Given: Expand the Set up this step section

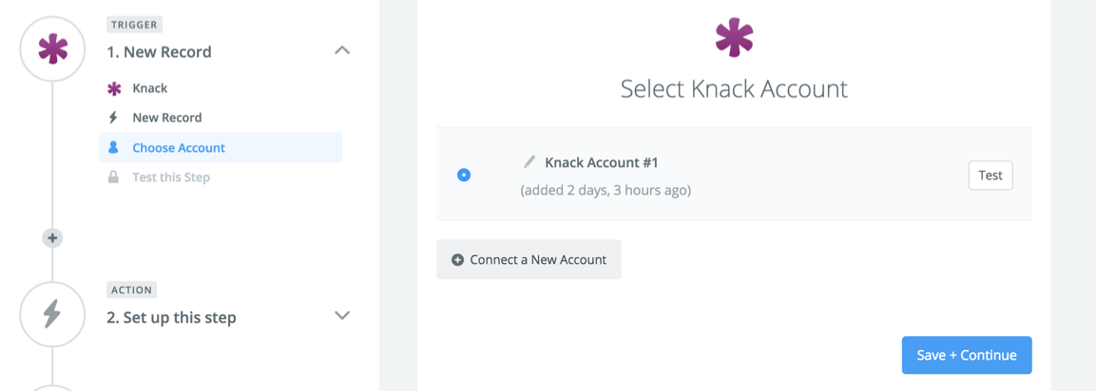Looking at the screenshot, I should pyautogui.click(x=342, y=316).
